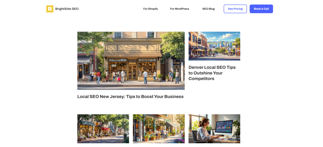This screenshot has width=323, height=147.
Task: Click the red awning in the street thumbnail
Action: point(106,129)
